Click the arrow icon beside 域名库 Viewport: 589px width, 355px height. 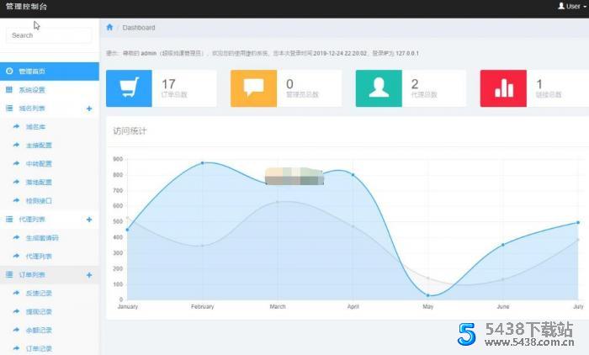point(16,127)
